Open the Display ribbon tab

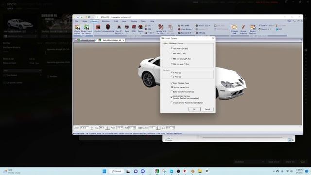(x=134, y=21)
